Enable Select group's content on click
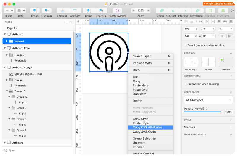The width and height of the screenshot is (237, 156). (x=185, y=45)
